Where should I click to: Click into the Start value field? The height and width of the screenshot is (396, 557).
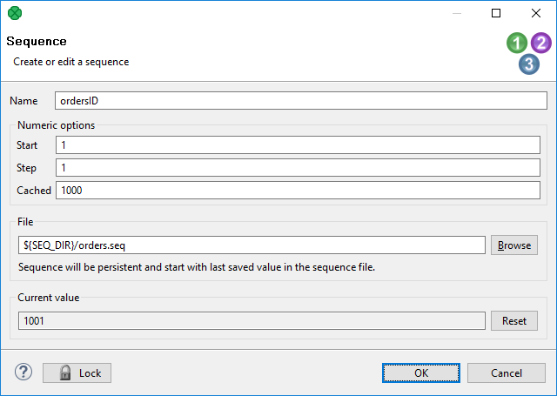coord(298,144)
